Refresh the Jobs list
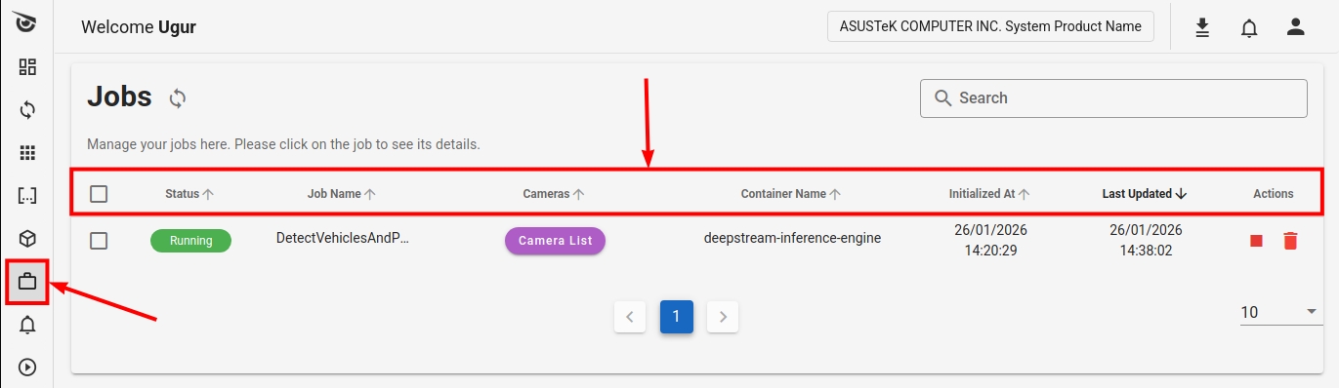The height and width of the screenshot is (388, 1339). pos(178,97)
